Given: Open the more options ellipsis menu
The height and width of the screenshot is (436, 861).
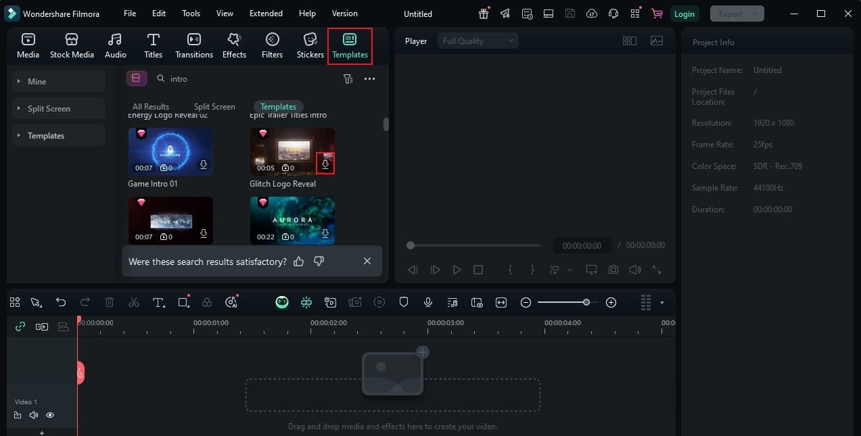Looking at the screenshot, I should (369, 79).
